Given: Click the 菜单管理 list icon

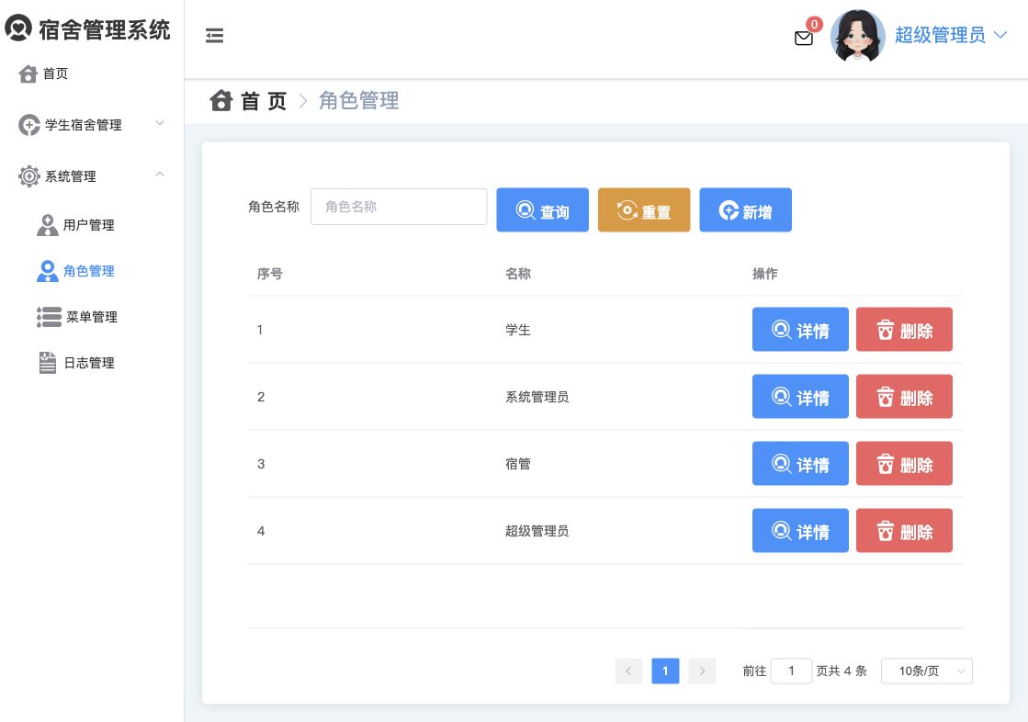Looking at the screenshot, I should (x=50, y=317).
